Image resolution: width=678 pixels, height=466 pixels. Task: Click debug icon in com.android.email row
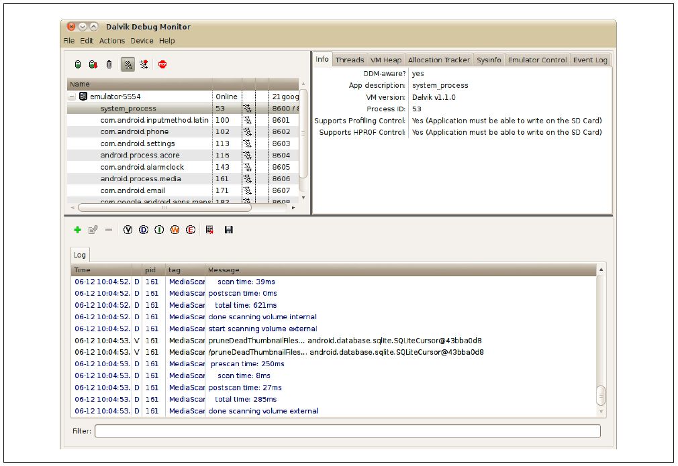pyautogui.click(x=247, y=190)
